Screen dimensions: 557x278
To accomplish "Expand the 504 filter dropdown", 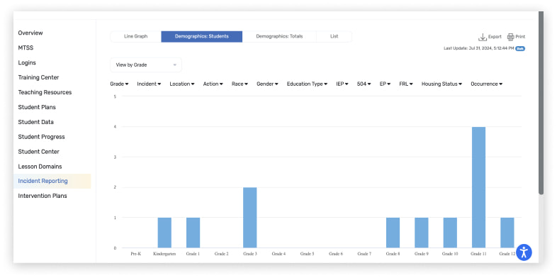I will (x=364, y=84).
